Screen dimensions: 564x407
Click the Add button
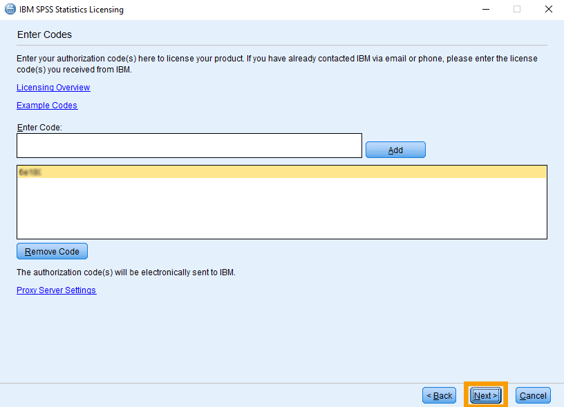(395, 150)
